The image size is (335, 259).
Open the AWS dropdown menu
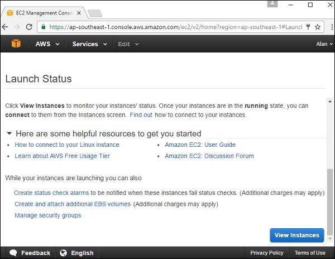pyautogui.click(x=47, y=44)
